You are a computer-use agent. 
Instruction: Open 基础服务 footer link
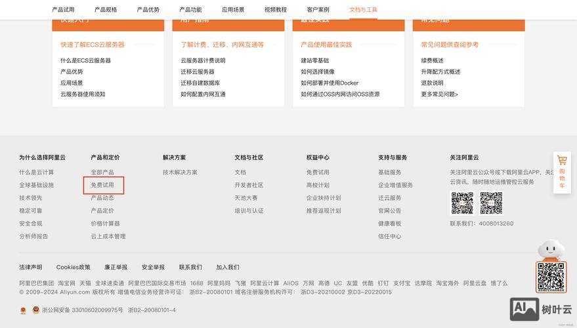pos(389,172)
